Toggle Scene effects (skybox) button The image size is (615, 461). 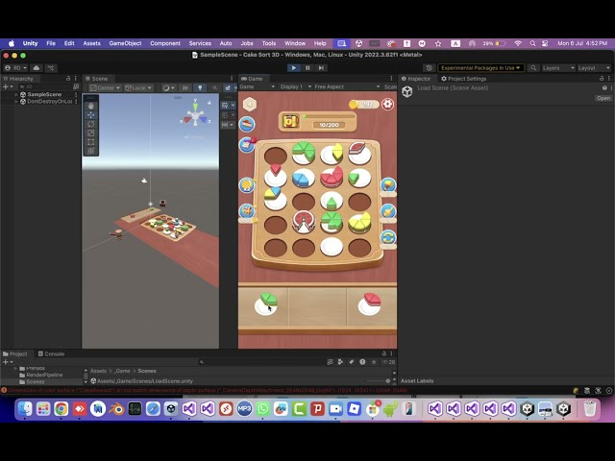[228, 87]
